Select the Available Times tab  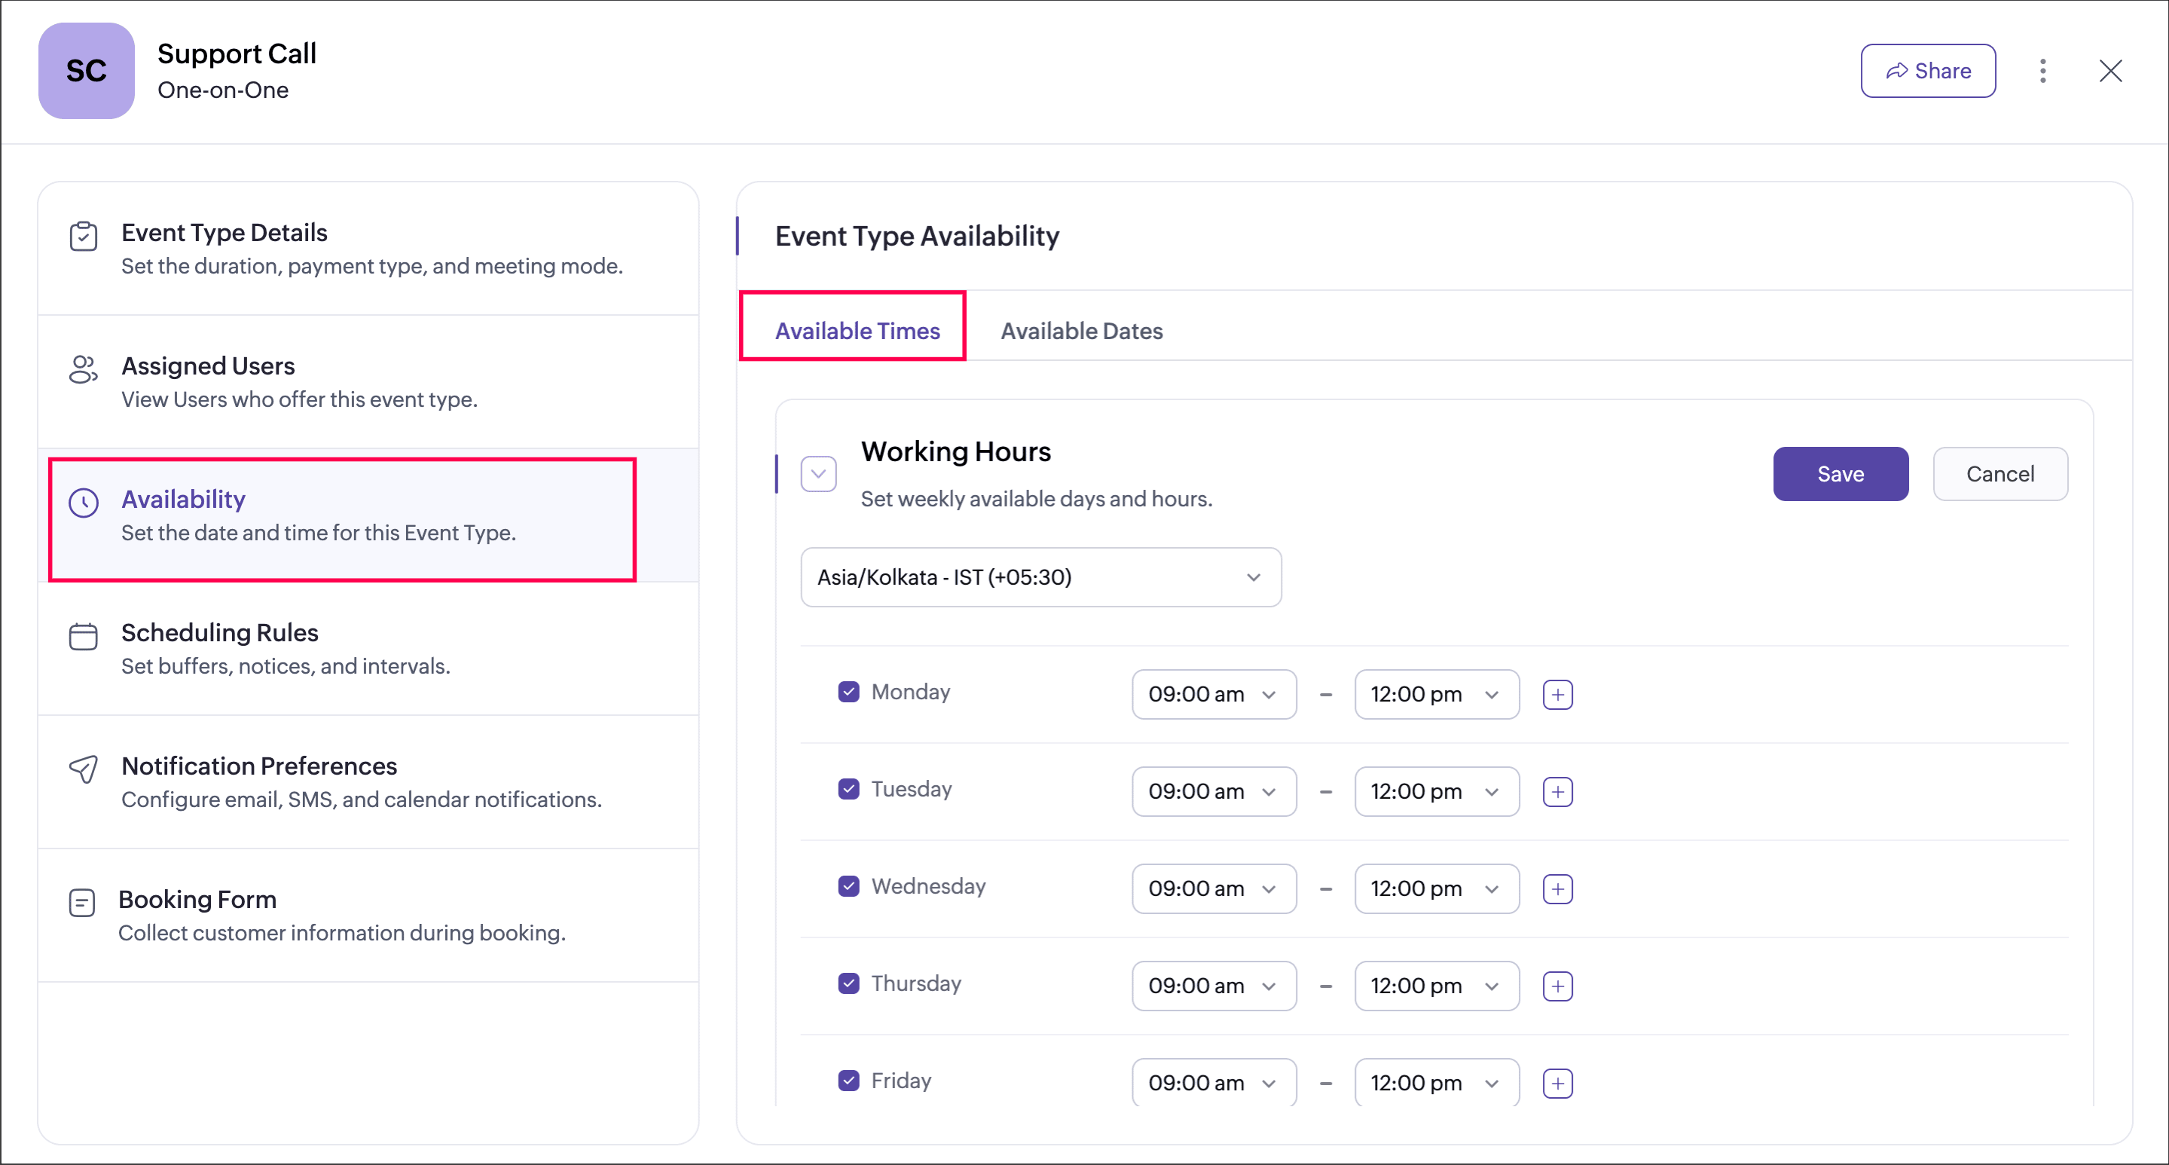(857, 331)
